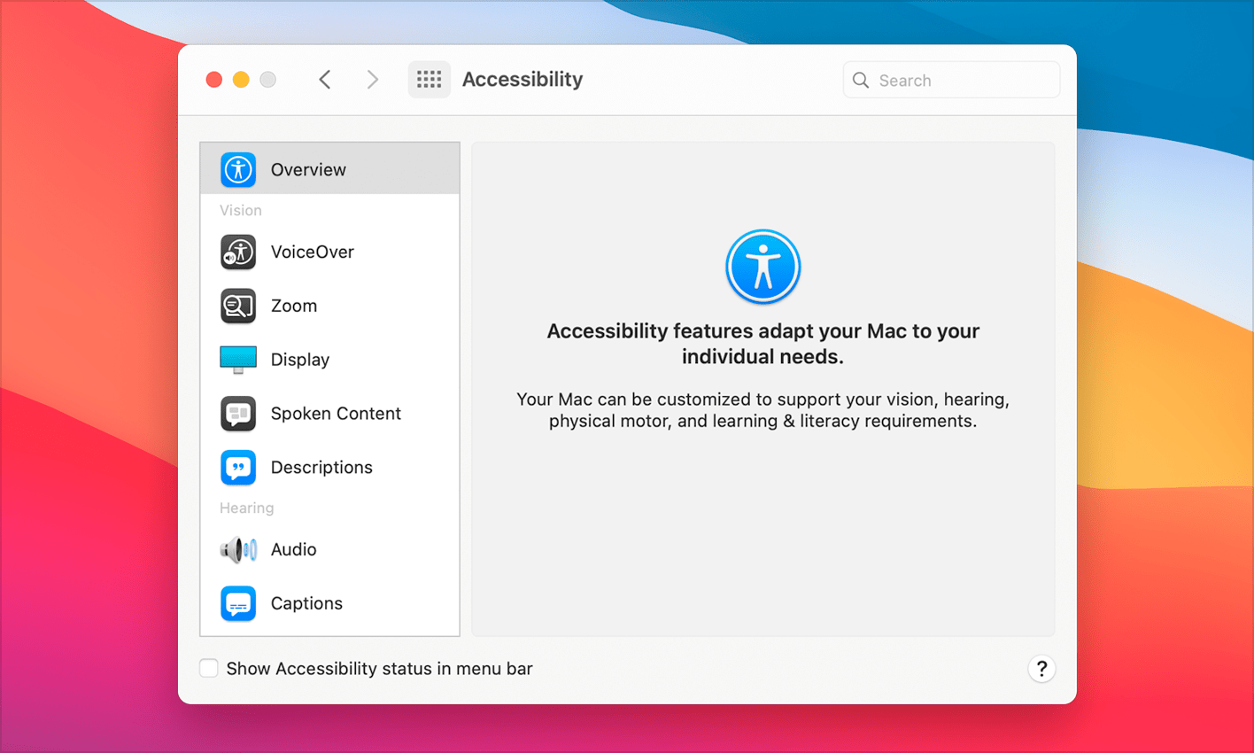The image size is (1254, 753).
Task: Click the magnifying glass in search box
Action: point(861,81)
